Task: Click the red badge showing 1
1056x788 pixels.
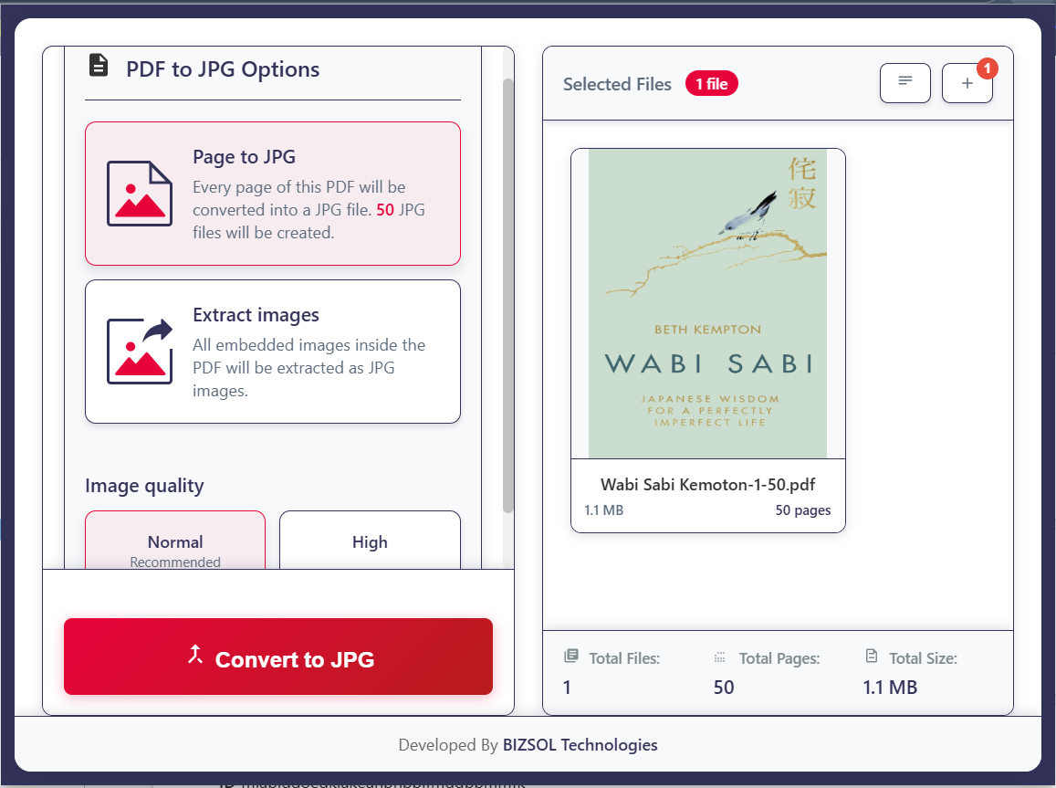Action: tap(986, 68)
